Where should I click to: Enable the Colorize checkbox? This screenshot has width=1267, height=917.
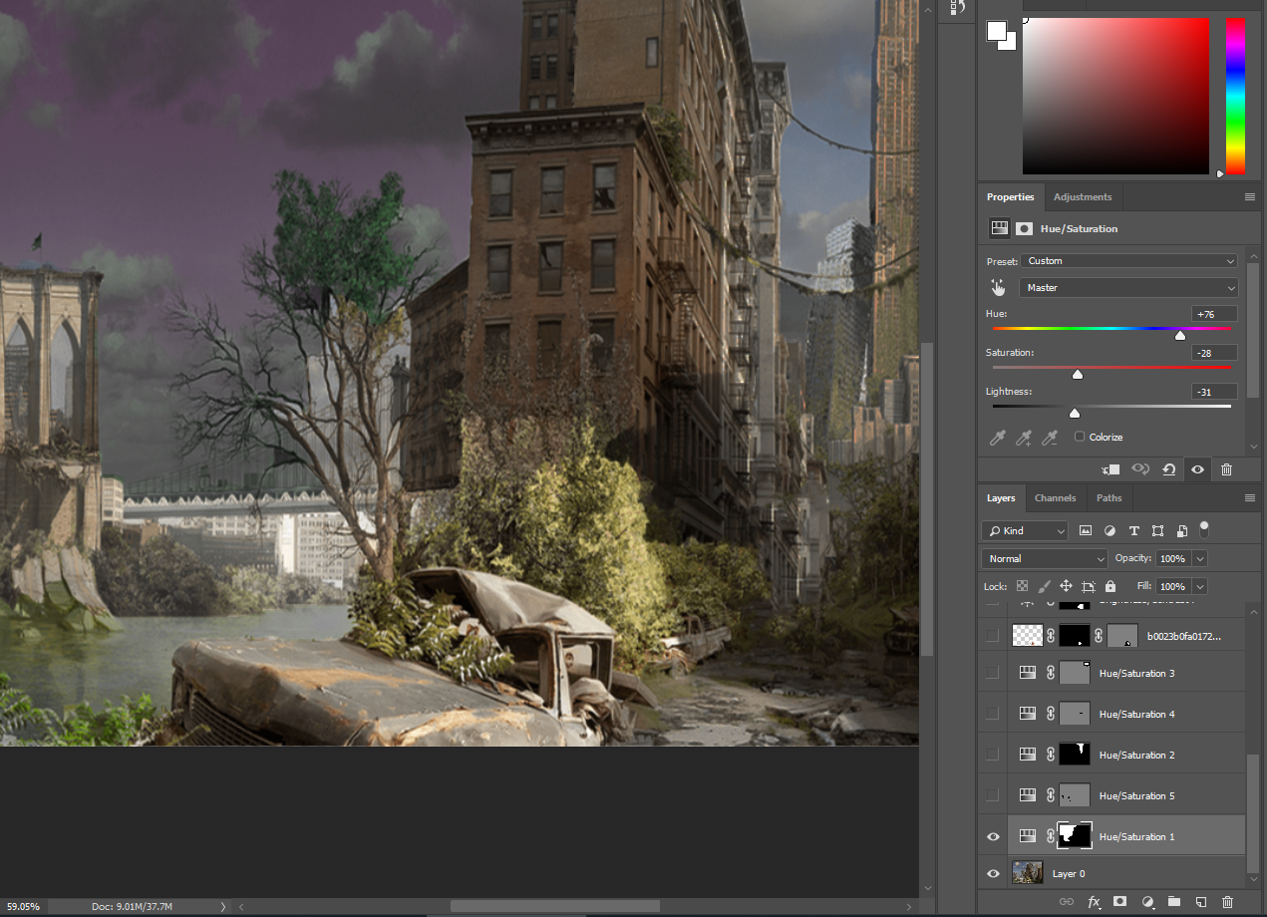coord(1081,437)
